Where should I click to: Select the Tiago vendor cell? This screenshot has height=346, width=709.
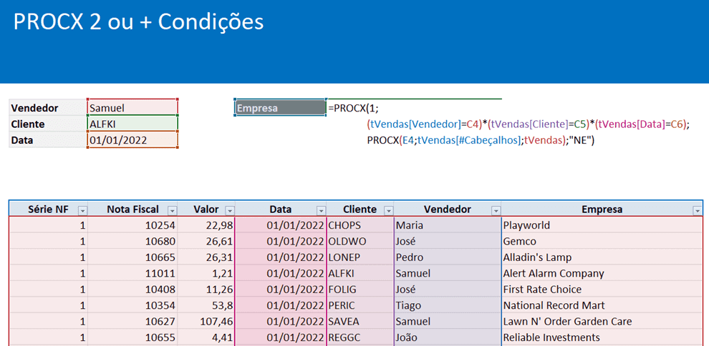pos(448,305)
